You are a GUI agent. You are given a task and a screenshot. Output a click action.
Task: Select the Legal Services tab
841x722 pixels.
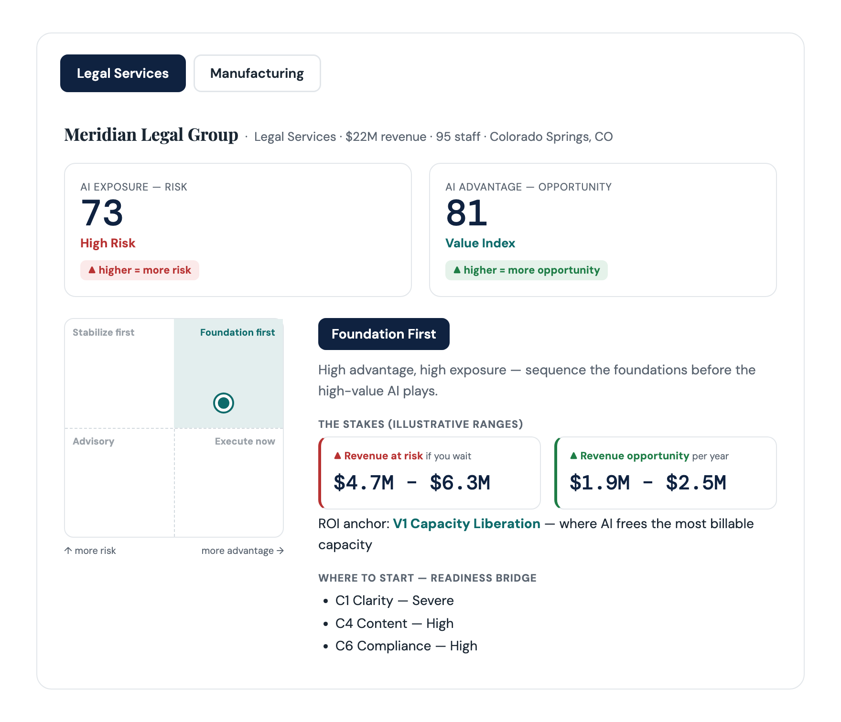point(123,73)
